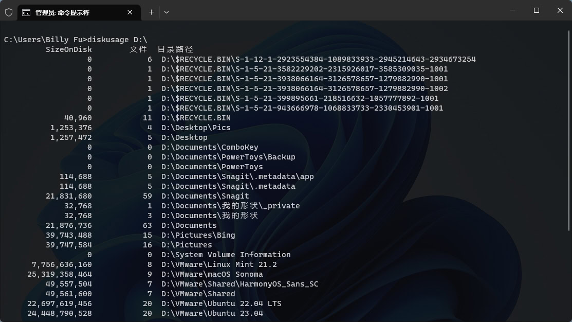Click the D:\$RECYCLE.BIN row with 11 files
This screenshot has width=572, height=322.
[x=196, y=118]
